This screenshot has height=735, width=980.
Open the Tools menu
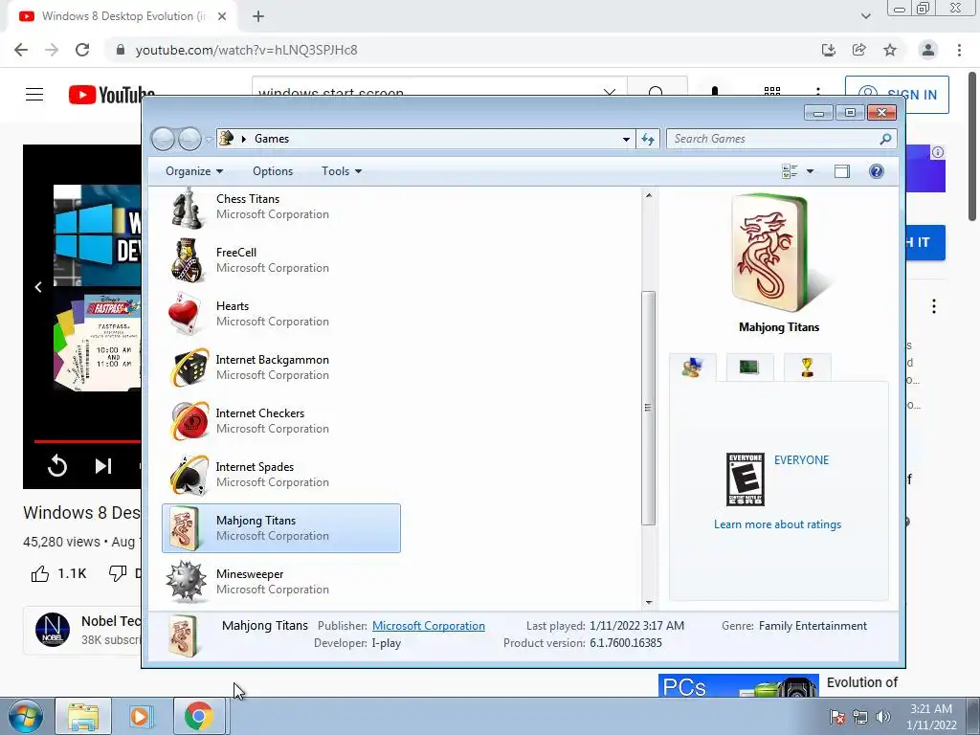[342, 171]
